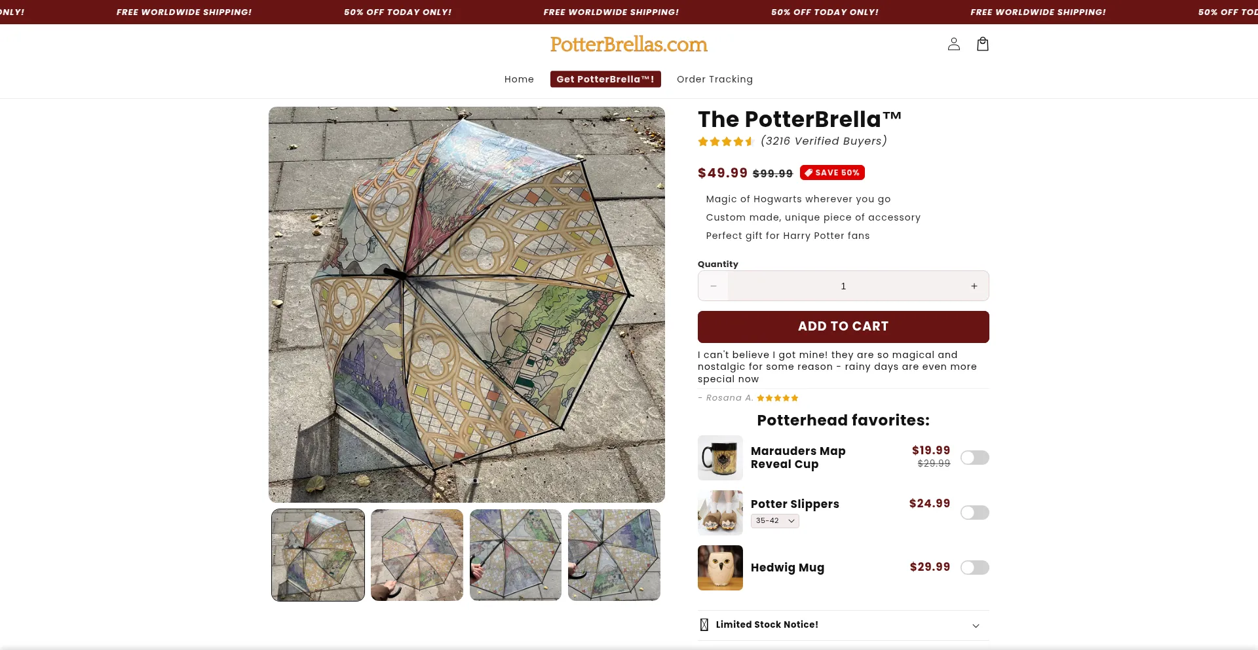Go to the Home menu item
The height and width of the screenshot is (650, 1258).
519,79
